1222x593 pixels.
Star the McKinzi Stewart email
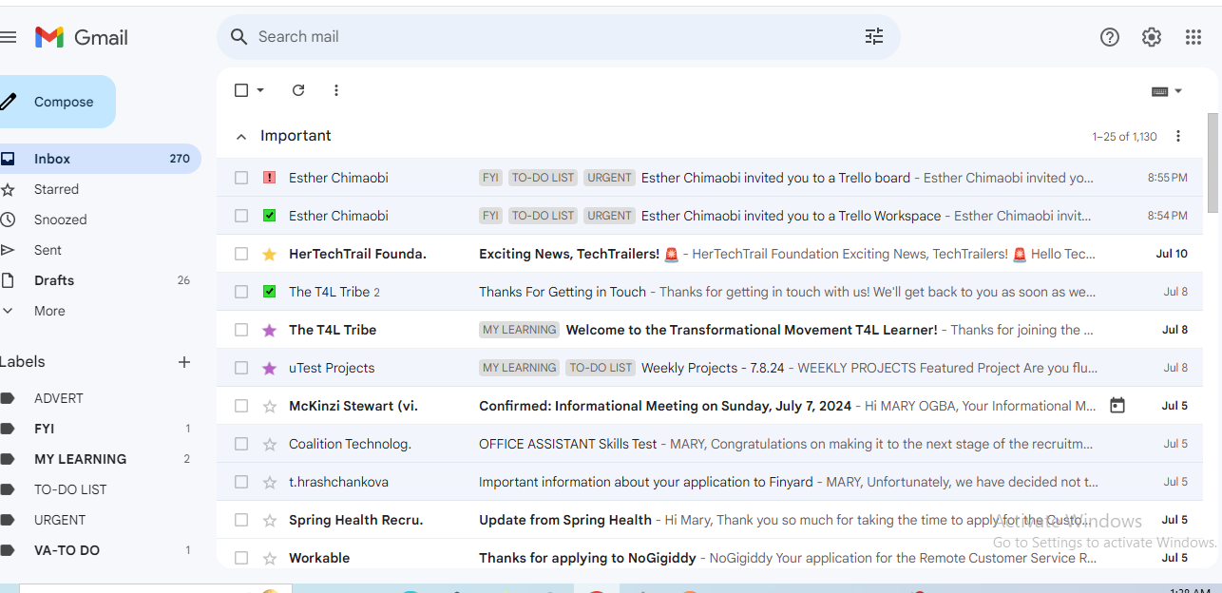click(269, 406)
